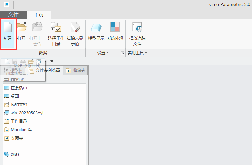The width and height of the screenshot is (252, 165).
Task: Click 播放追踪文件 play trail file icon
Action: pos(137,27)
